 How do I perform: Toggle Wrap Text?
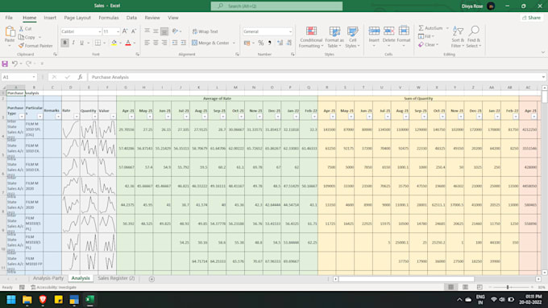(x=205, y=31)
